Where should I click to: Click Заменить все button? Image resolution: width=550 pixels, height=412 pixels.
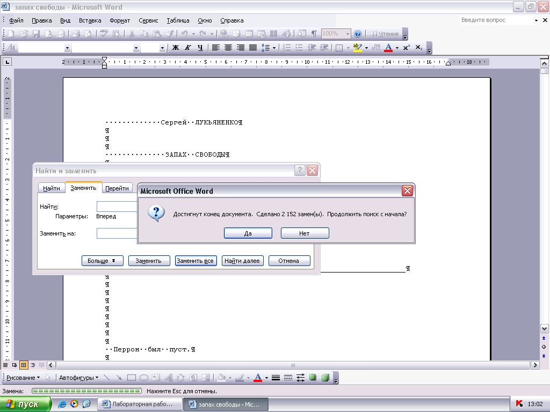(x=196, y=261)
